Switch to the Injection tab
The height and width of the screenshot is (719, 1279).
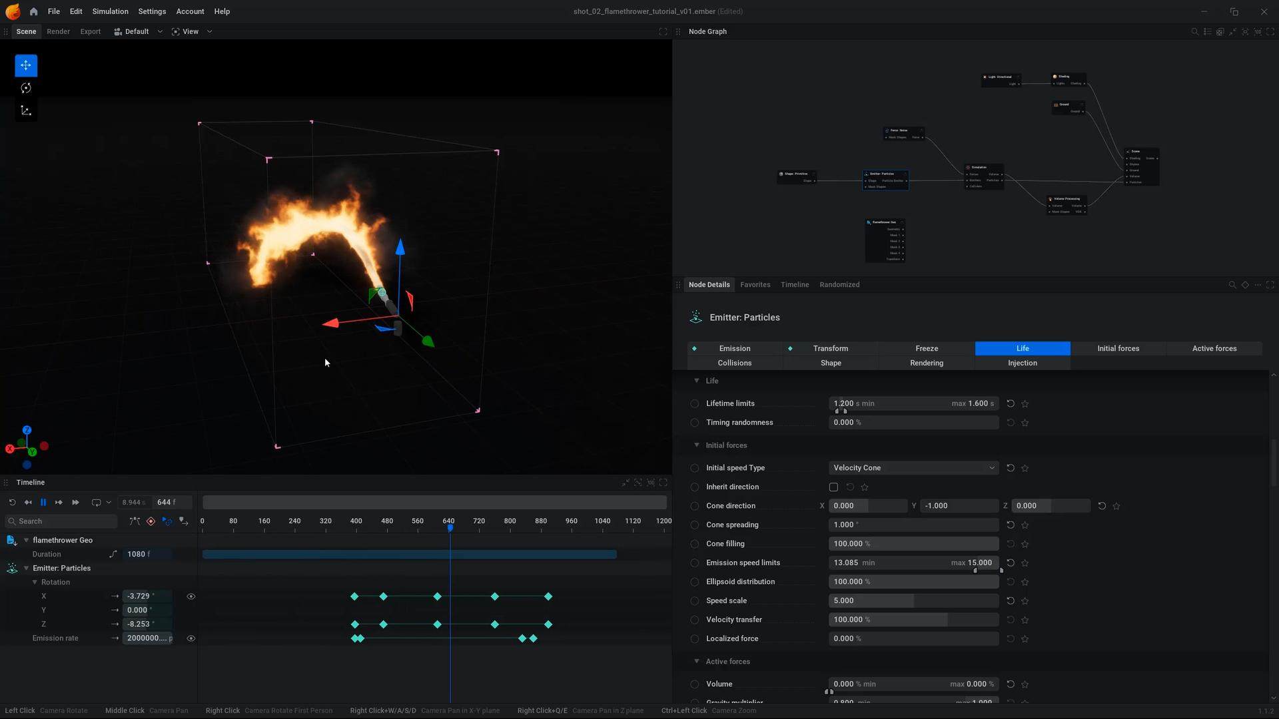[x=1022, y=363]
